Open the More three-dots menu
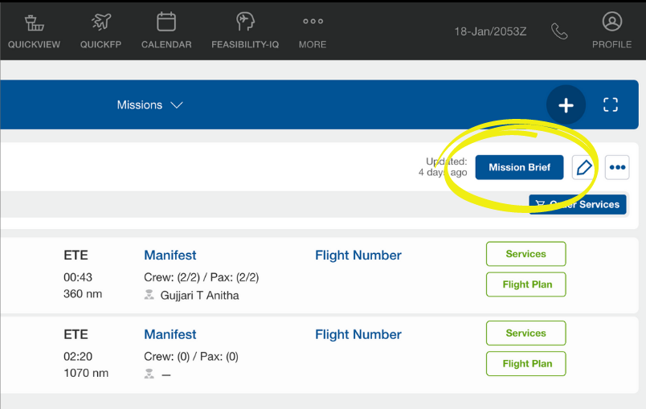Viewport: 646px width, 409px height. pos(313,22)
